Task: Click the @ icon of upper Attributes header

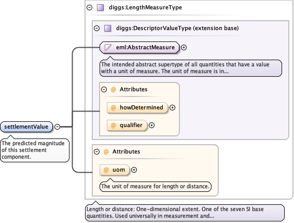Action: pyautogui.click(x=113, y=90)
